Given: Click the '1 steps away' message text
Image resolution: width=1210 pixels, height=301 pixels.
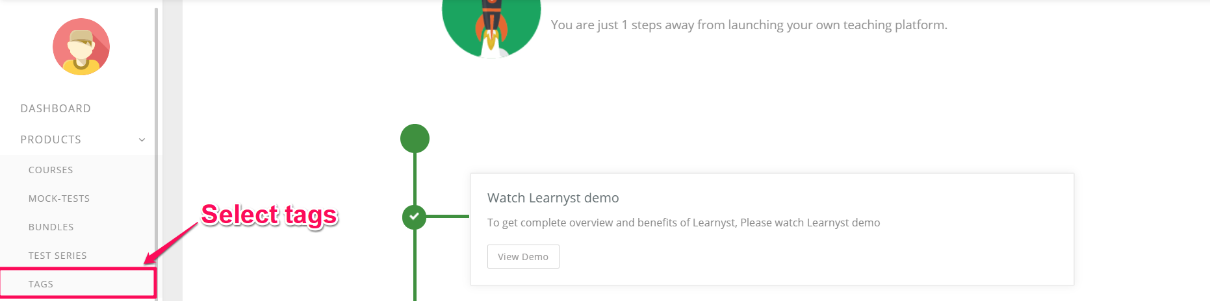Looking at the screenshot, I should (x=749, y=25).
